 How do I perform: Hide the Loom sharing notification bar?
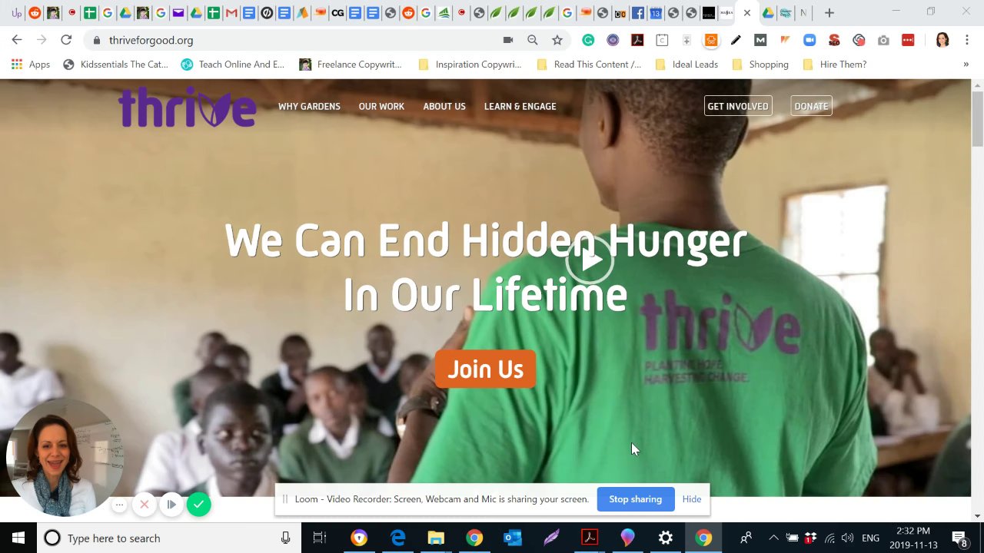click(x=691, y=499)
